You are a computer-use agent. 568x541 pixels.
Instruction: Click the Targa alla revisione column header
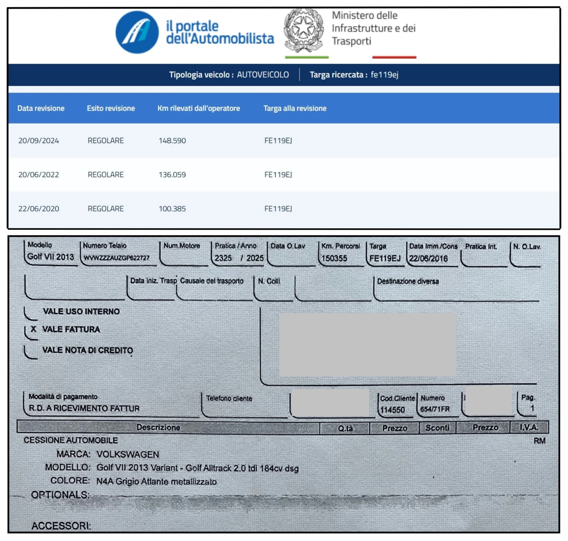coord(295,108)
